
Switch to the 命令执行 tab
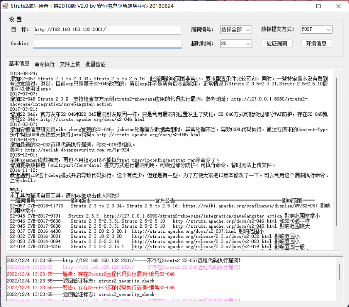click(44, 64)
